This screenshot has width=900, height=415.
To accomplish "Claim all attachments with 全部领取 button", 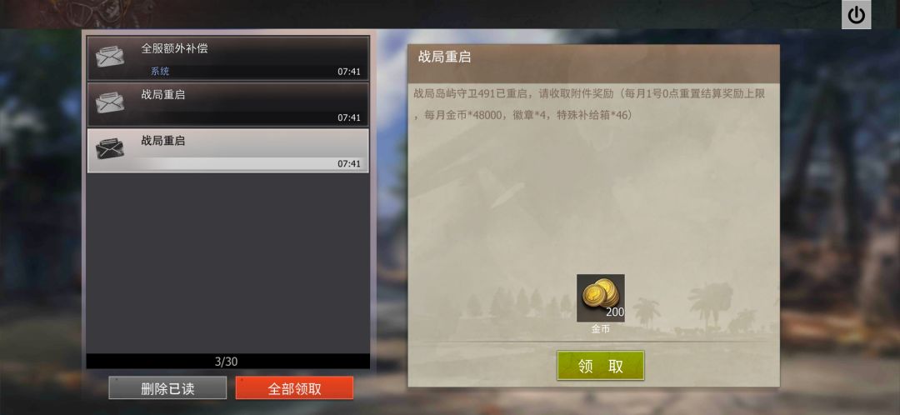I will [294, 388].
